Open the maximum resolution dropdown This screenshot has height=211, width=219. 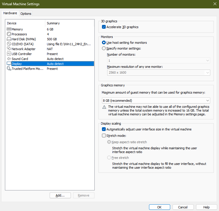coord(158,72)
